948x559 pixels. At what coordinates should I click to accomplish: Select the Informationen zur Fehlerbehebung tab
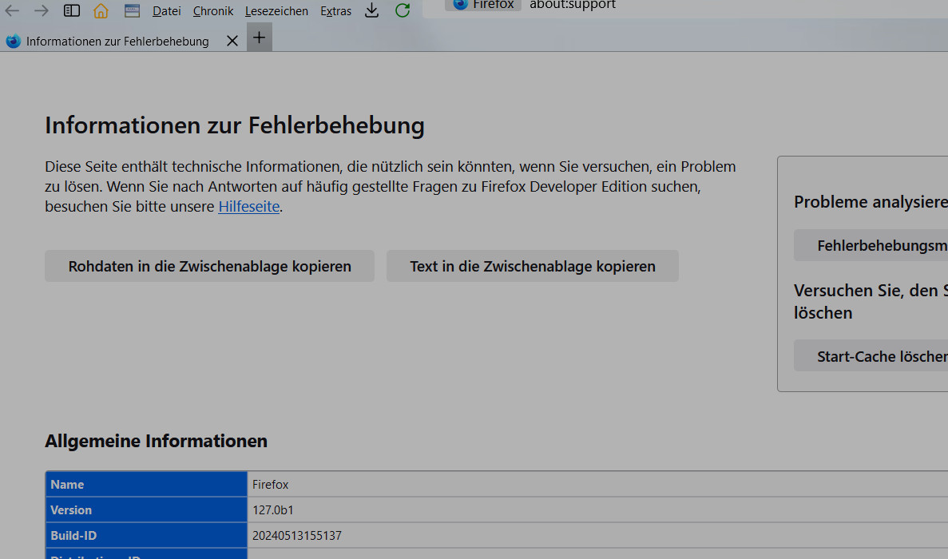pos(117,42)
